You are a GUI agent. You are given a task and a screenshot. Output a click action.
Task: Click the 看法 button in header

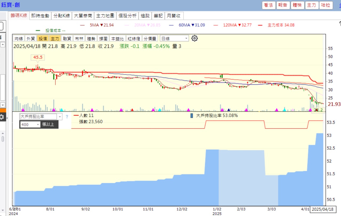(269, 5)
